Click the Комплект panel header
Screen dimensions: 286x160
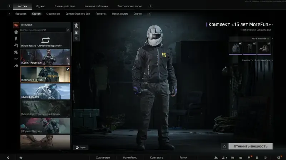point(45,25)
